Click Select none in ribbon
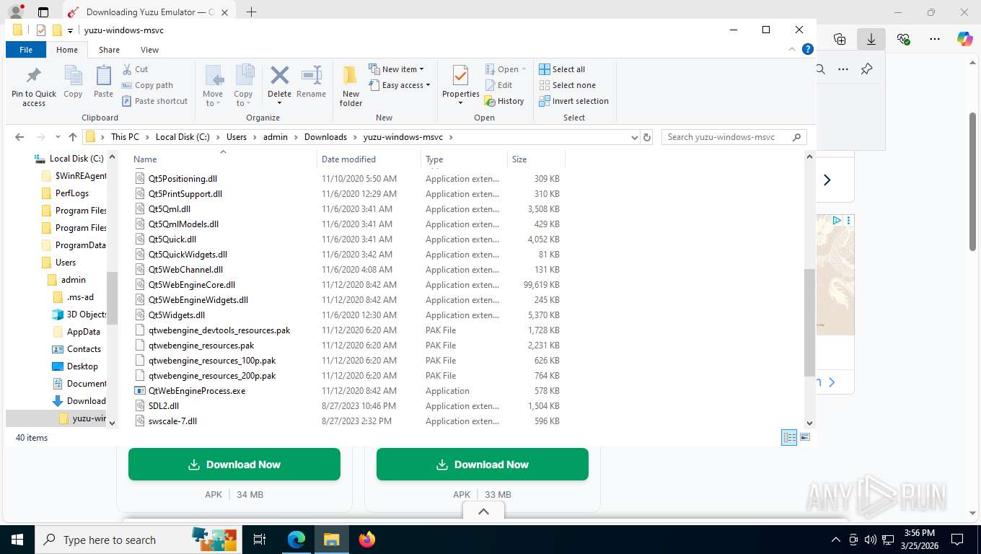 (567, 85)
